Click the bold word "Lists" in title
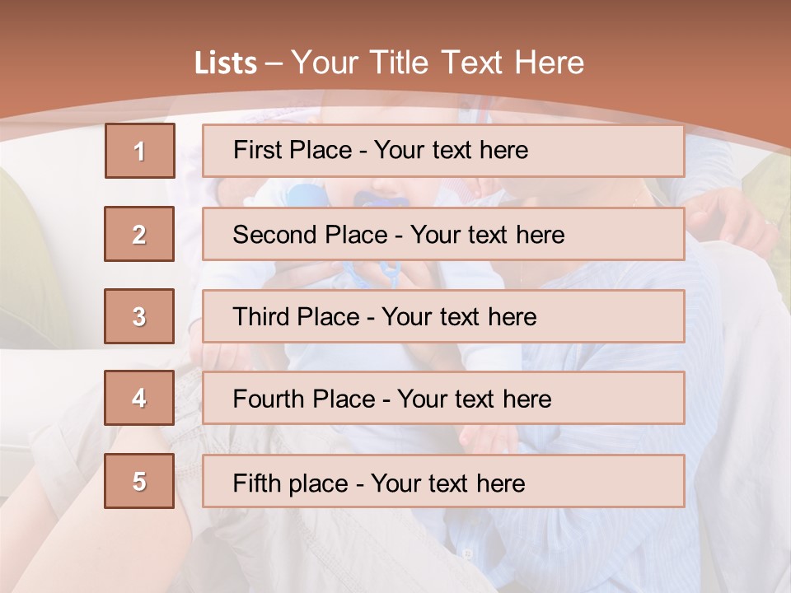This screenshot has width=791, height=593. pos(226,63)
